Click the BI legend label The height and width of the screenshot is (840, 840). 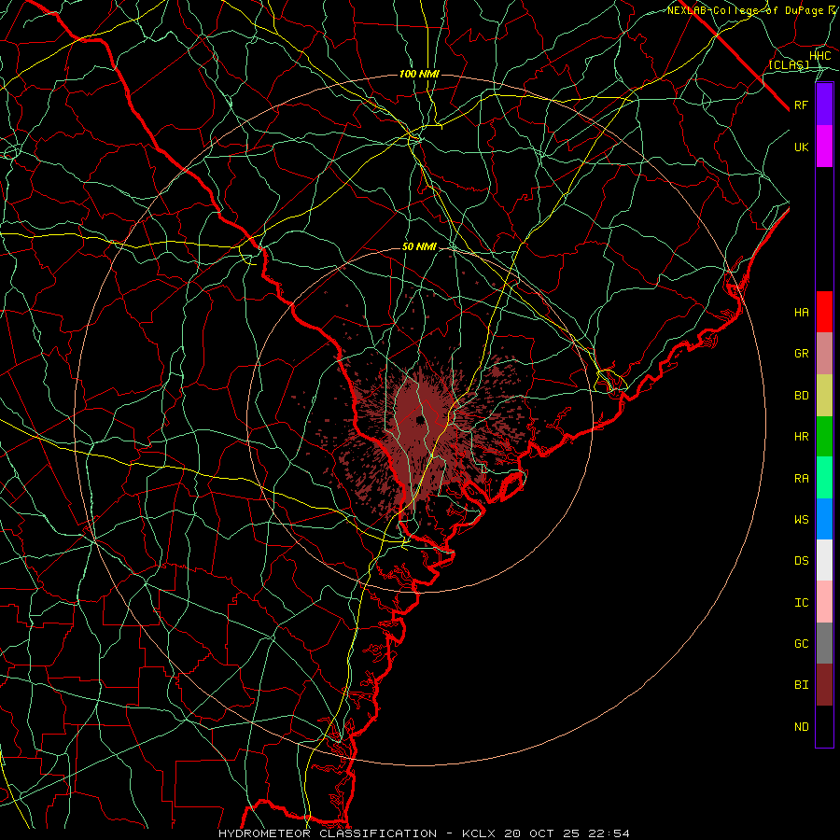click(x=802, y=685)
